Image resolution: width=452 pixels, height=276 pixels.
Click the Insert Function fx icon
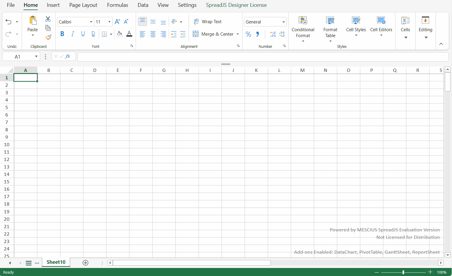(68, 56)
